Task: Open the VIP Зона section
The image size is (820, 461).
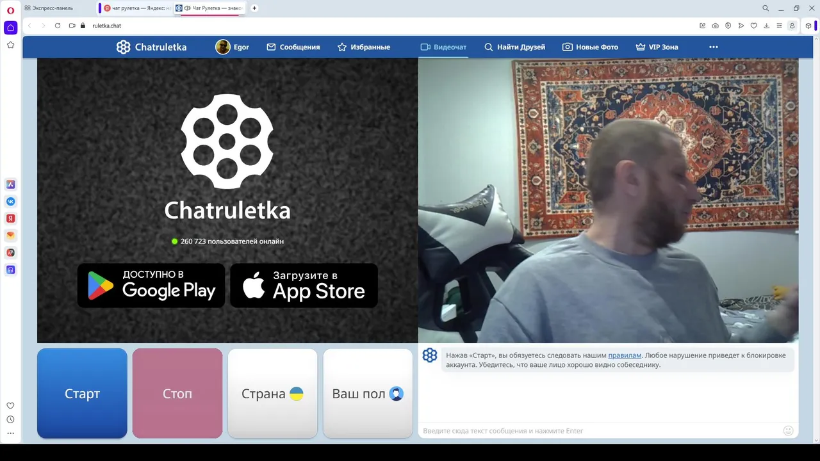Action: (x=657, y=47)
